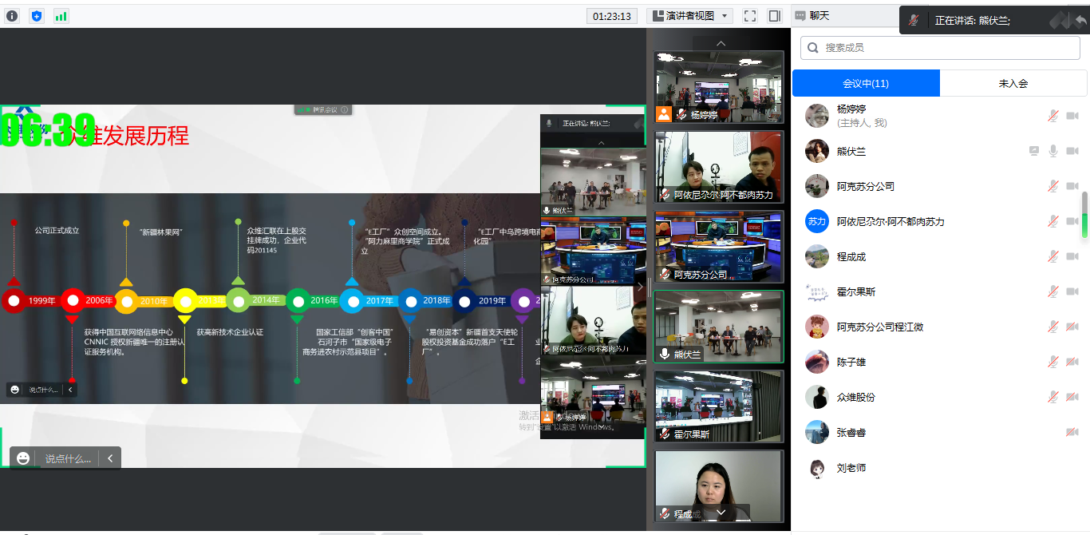Select 杨婷婷 video thumbnail

click(x=719, y=87)
